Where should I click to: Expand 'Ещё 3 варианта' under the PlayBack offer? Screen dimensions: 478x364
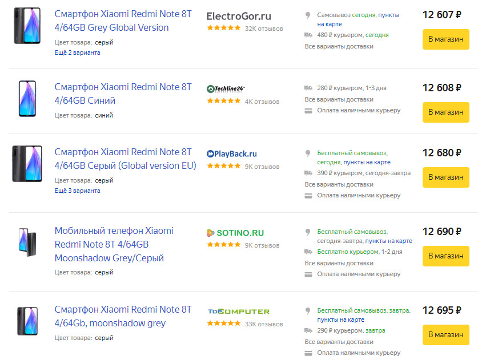pos(78,191)
